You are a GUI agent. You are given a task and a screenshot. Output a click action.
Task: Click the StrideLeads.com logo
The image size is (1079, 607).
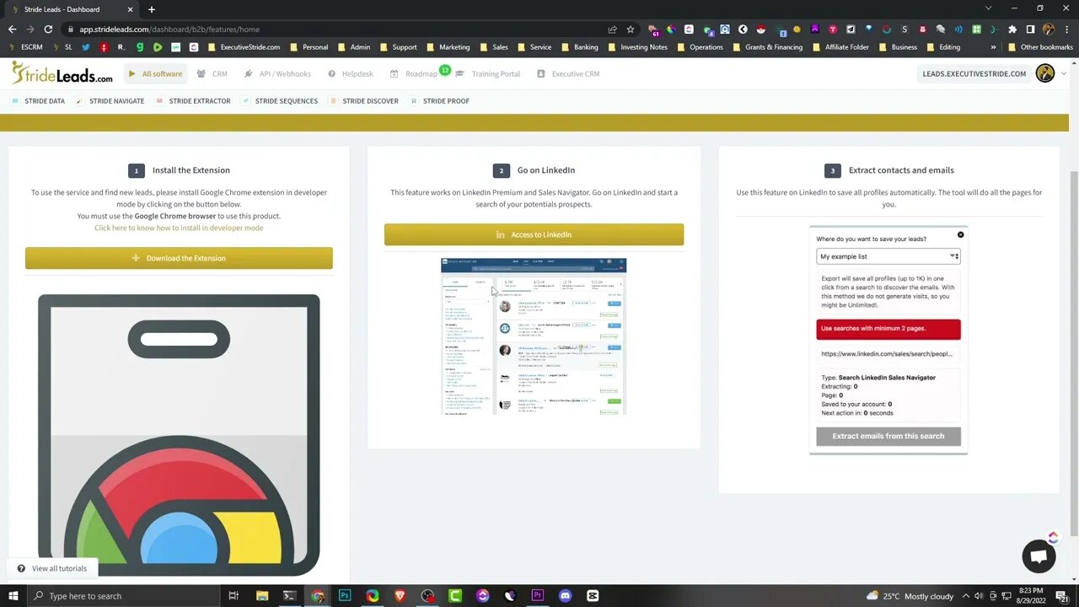(62, 73)
